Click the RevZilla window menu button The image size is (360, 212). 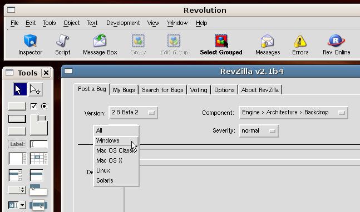point(68,71)
